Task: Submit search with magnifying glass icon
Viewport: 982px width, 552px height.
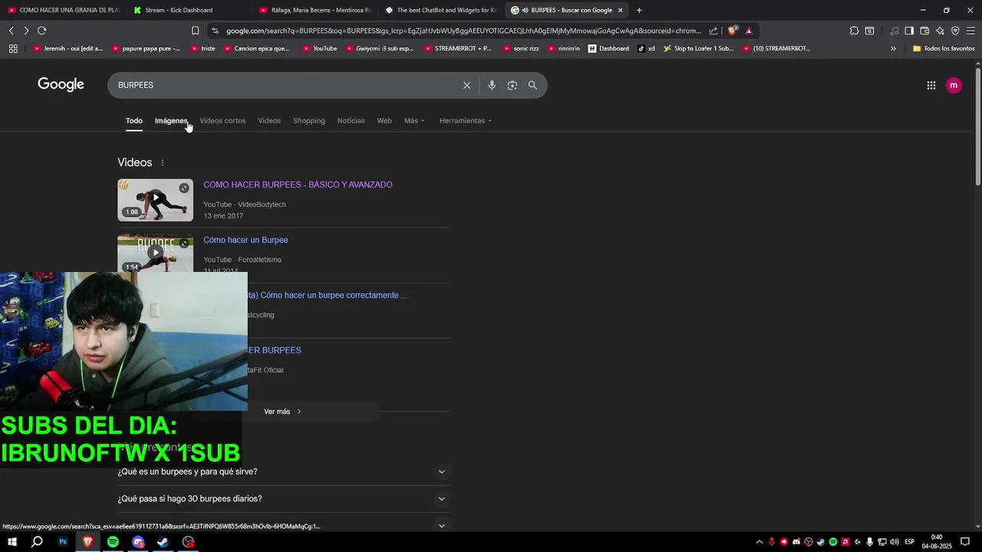Action: click(532, 85)
